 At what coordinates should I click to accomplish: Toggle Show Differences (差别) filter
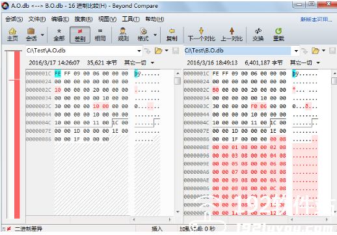(x=80, y=35)
